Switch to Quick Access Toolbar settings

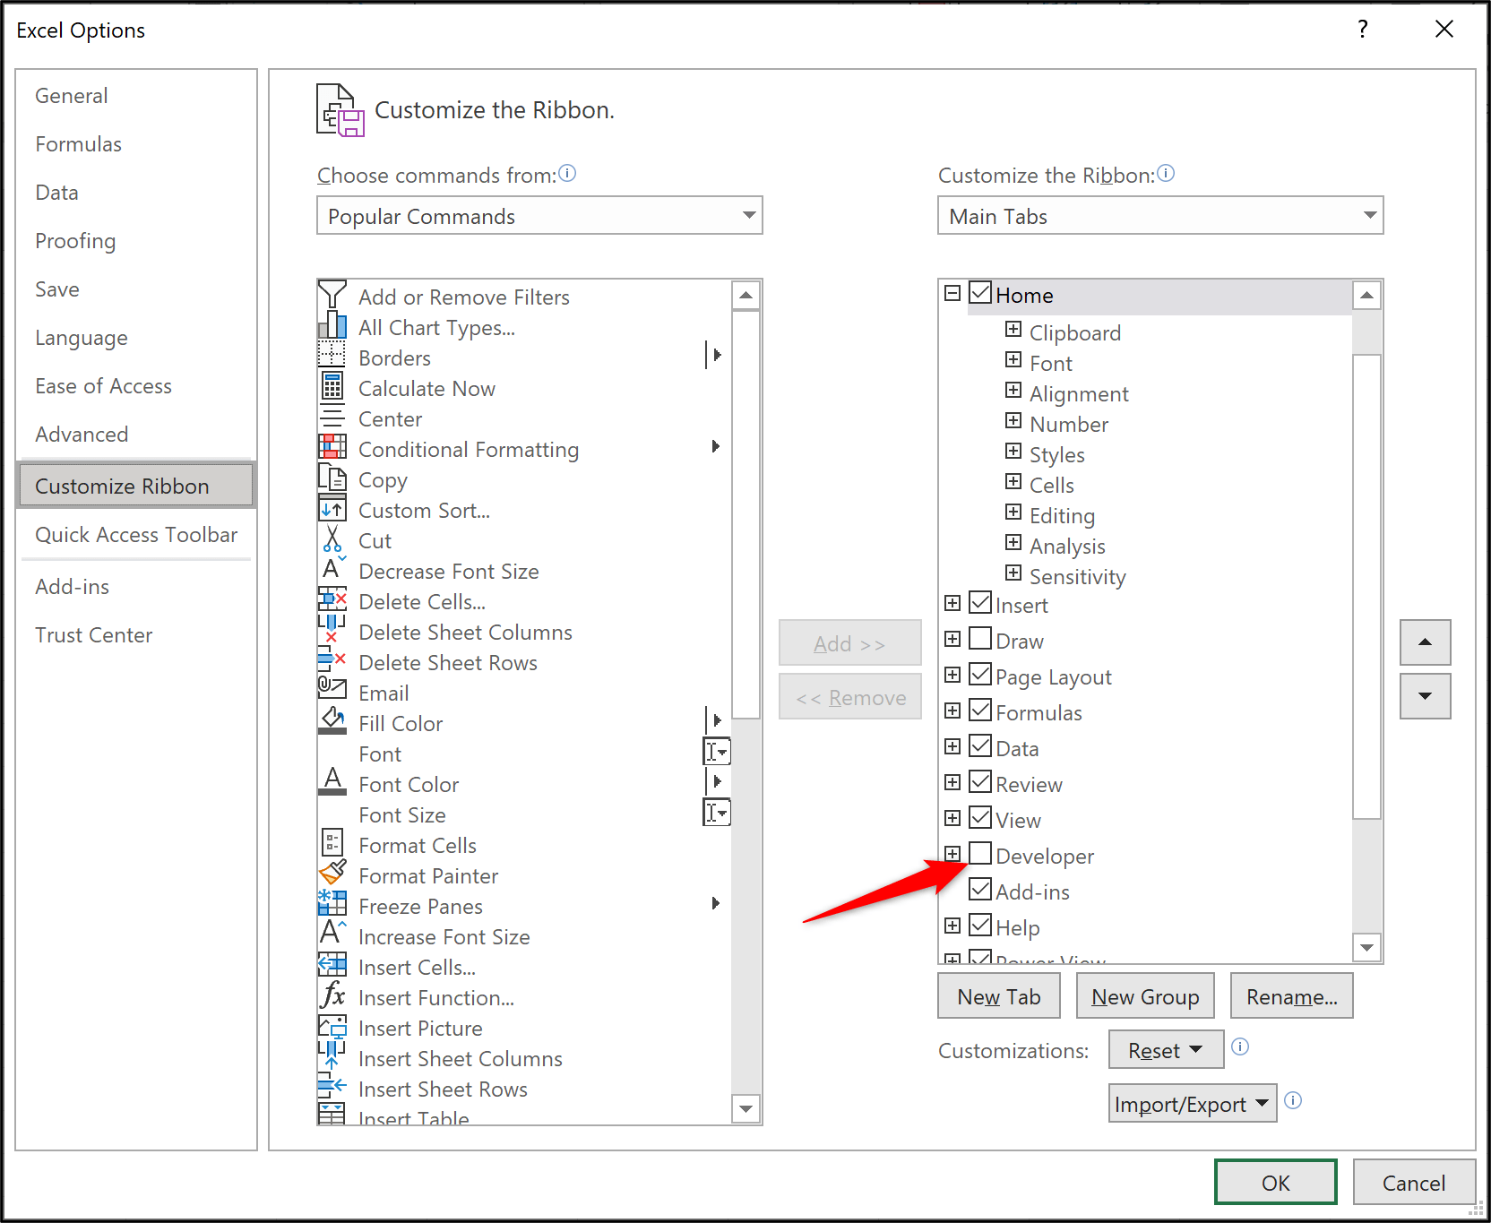tap(136, 535)
